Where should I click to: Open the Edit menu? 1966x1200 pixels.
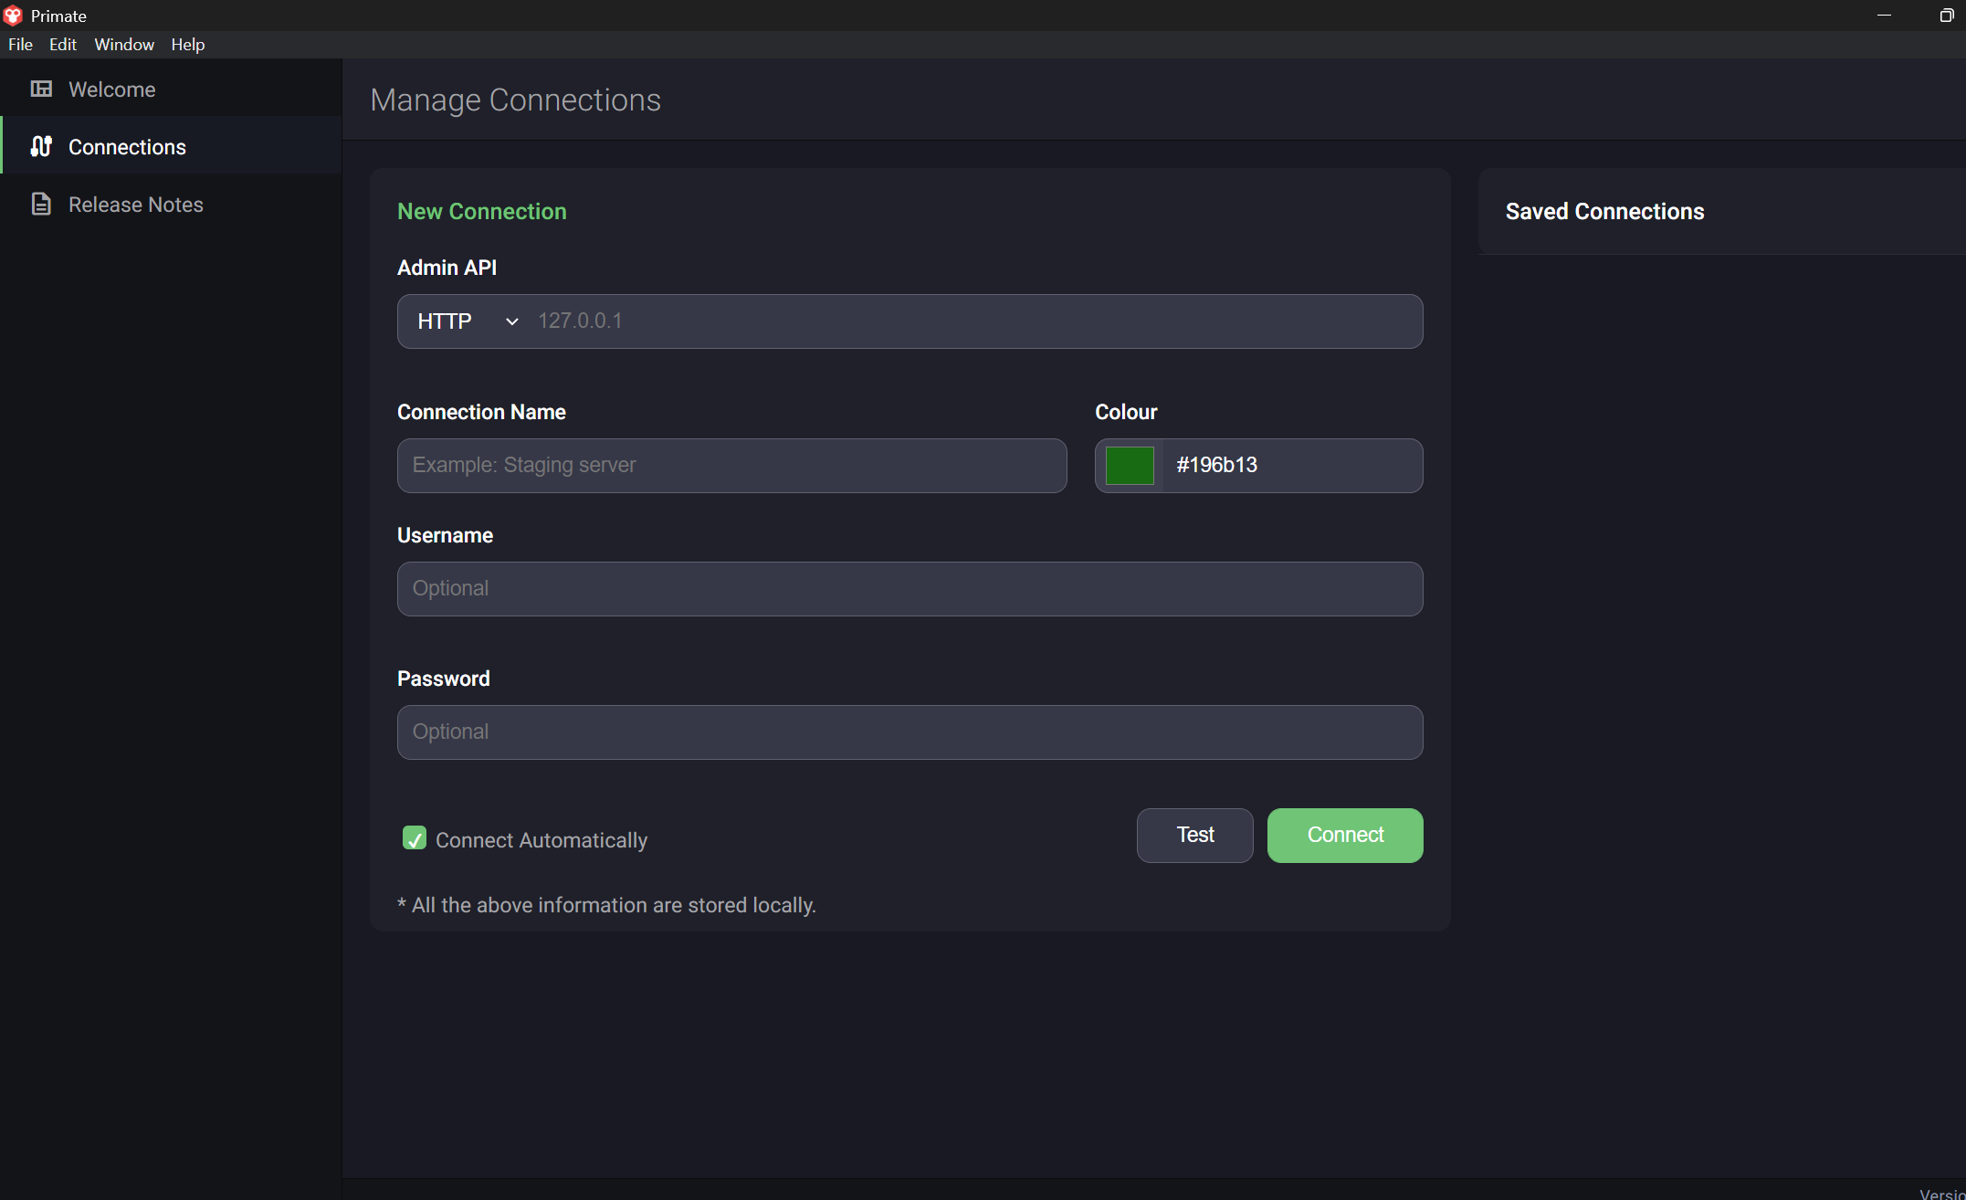click(x=62, y=44)
